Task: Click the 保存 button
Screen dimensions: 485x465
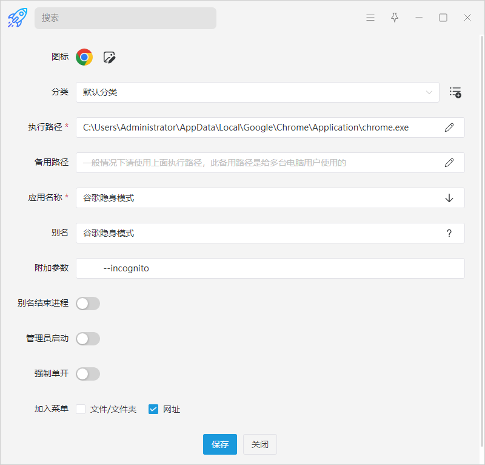Action: [x=220, y=444]
